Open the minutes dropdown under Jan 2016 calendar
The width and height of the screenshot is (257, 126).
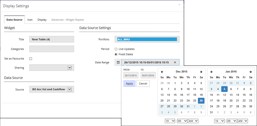click(x=231, y=121)
